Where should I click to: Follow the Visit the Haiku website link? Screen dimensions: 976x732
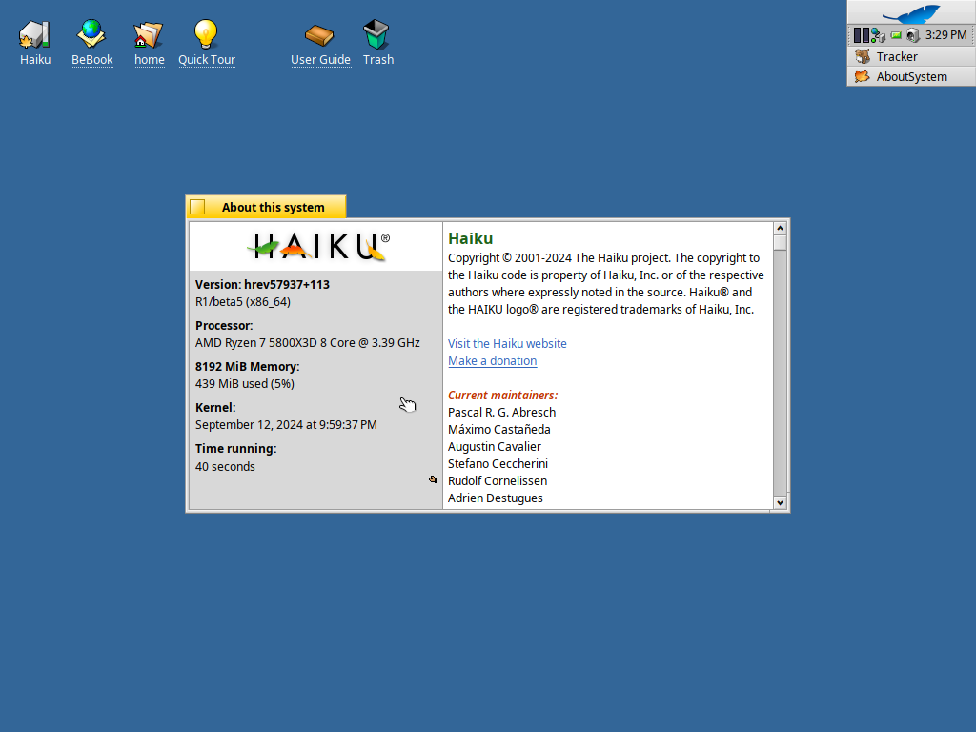click(x=507, y=343)
